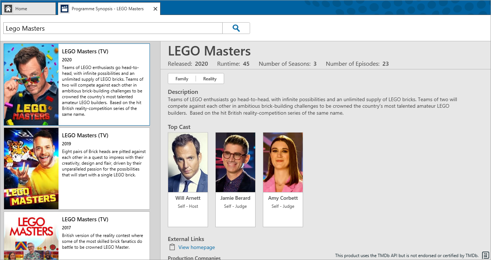491x260 pixels.
Task: Switch to the Home tab
Action: tap(29, 8)
